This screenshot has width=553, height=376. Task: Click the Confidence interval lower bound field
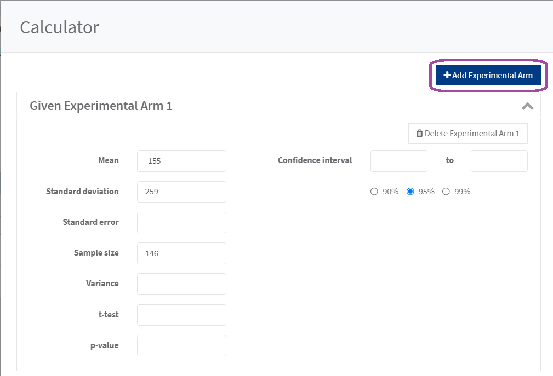[398, 161]
